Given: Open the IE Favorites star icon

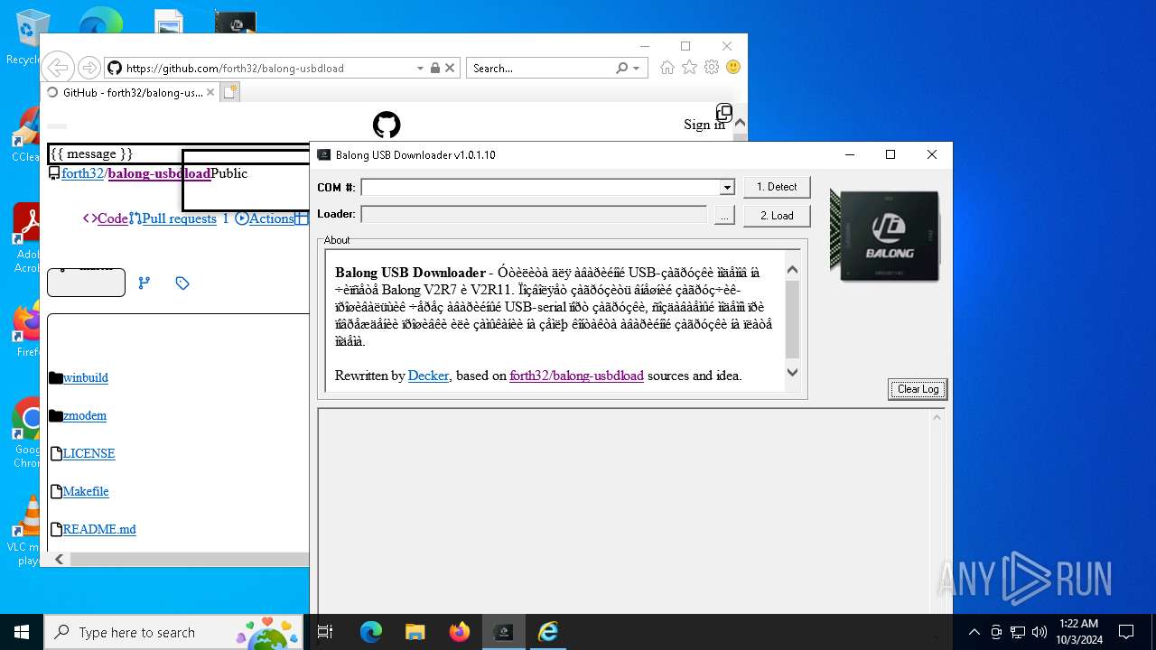Looking at the screenshot, I should pyautogui.click(x=689, y=68).
